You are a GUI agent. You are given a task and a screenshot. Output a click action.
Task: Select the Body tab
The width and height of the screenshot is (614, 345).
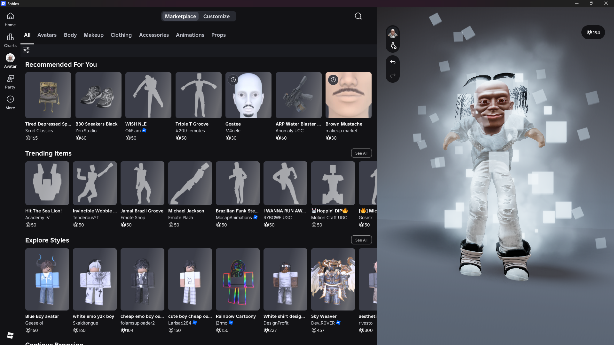(x=70, y=35)
